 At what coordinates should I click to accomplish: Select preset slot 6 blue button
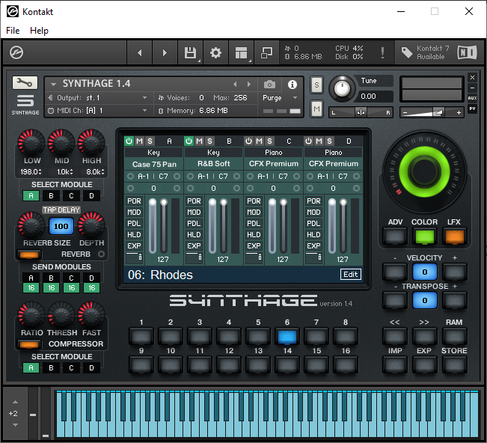pyautogui.click(x=287, y=336)
